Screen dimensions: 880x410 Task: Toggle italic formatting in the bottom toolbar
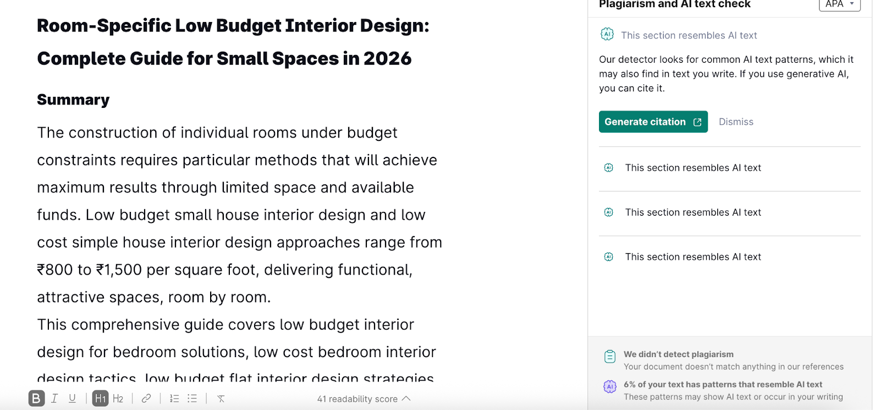[54, 398]
